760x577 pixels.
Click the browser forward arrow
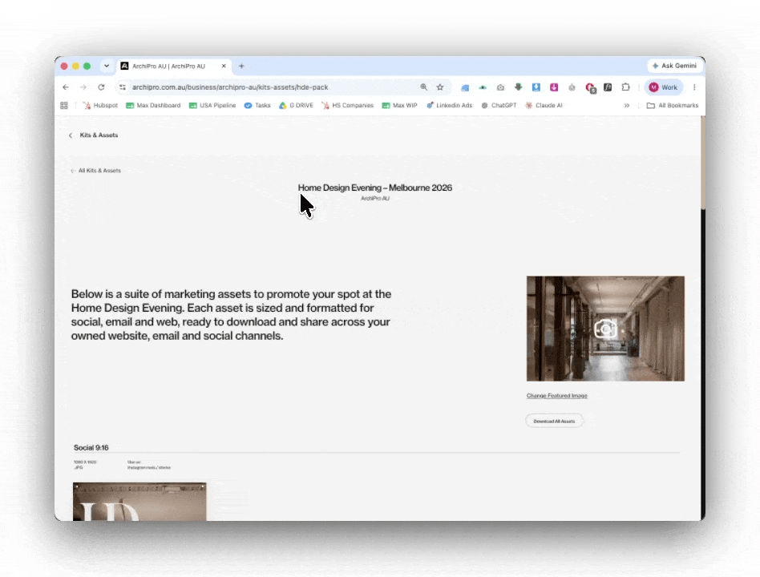tap(83, 87)
